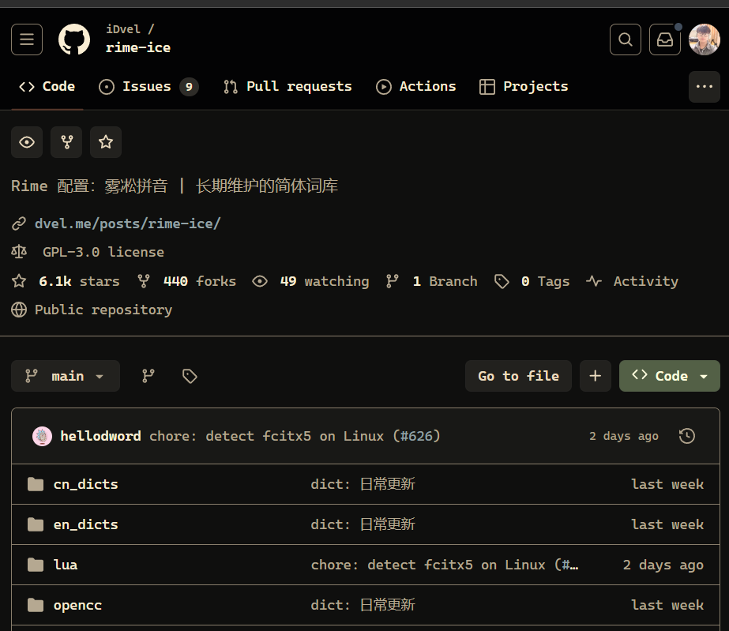Open the 0 Tags link
This screenshot has width=729, height=631.
pos(545,281)
